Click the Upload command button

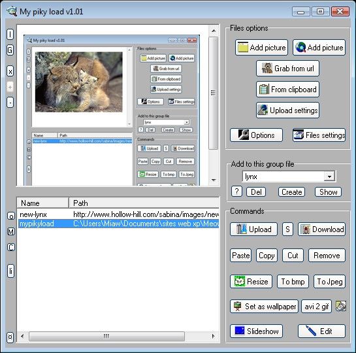253,229
